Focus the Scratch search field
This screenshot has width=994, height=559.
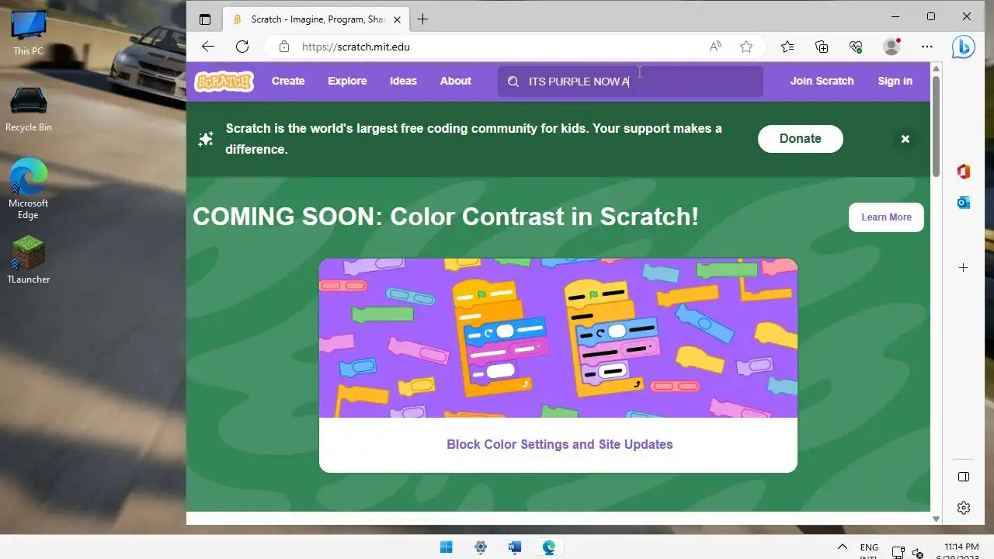(631, 82)
